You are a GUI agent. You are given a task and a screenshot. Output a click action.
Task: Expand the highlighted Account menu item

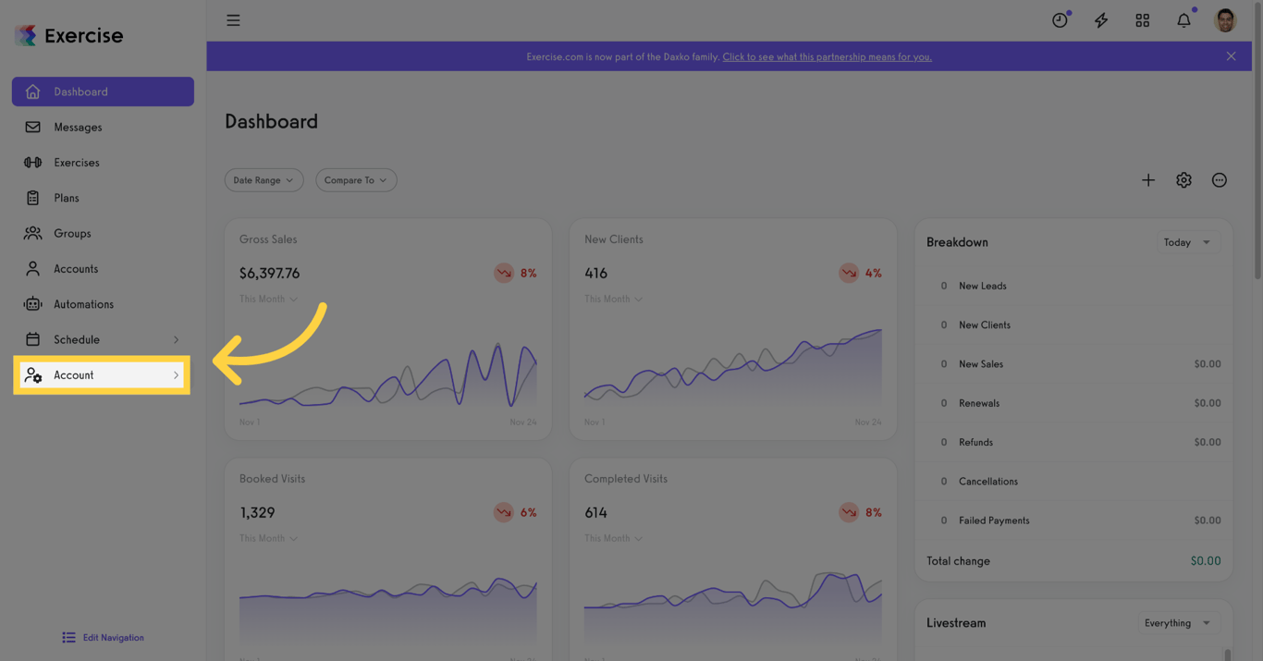(x=102, y=374)
